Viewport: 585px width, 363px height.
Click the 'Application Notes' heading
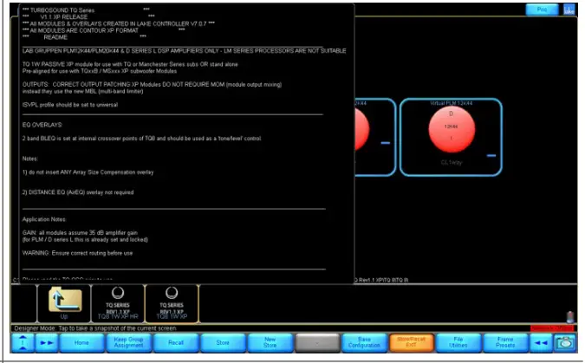click(44, 219)
